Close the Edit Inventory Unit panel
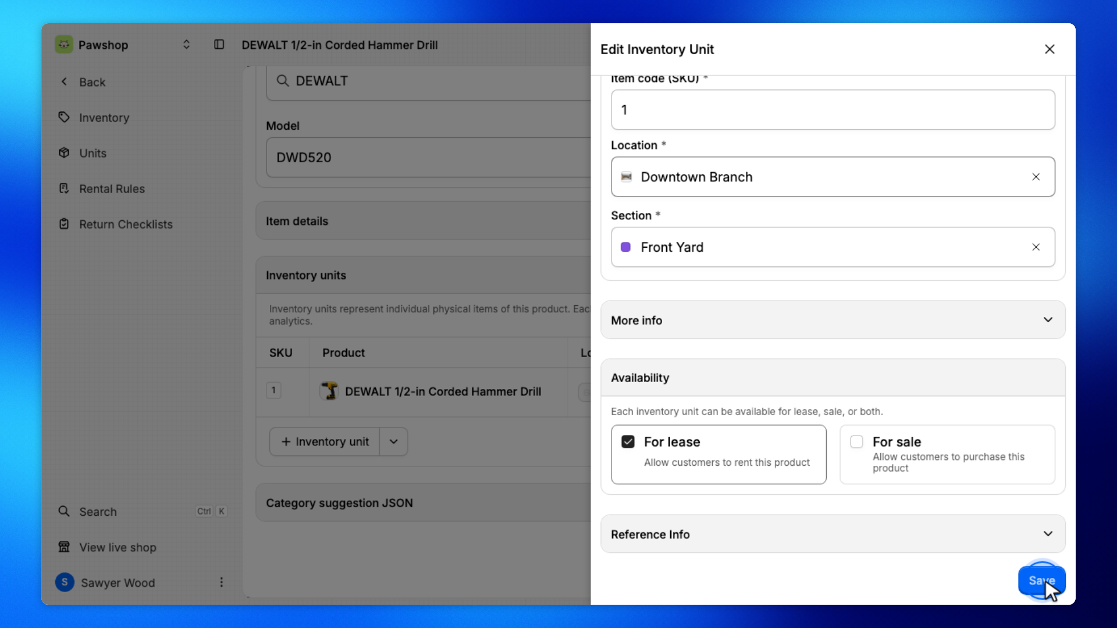This screenshot has height=628, width=1117. [x=1050, y=49]
